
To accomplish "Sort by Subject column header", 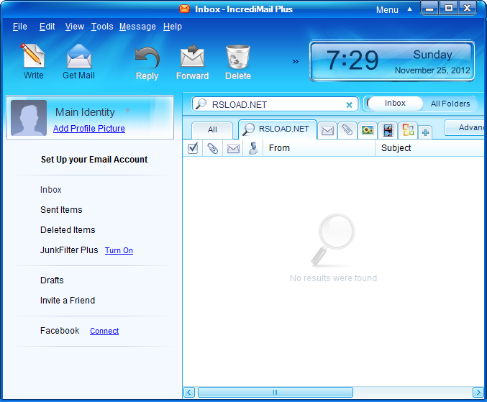I will [x=431, y=148].
